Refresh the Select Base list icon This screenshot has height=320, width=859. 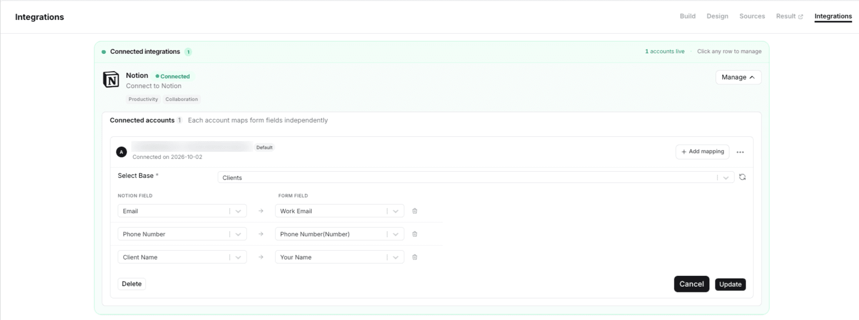[742, 177]
